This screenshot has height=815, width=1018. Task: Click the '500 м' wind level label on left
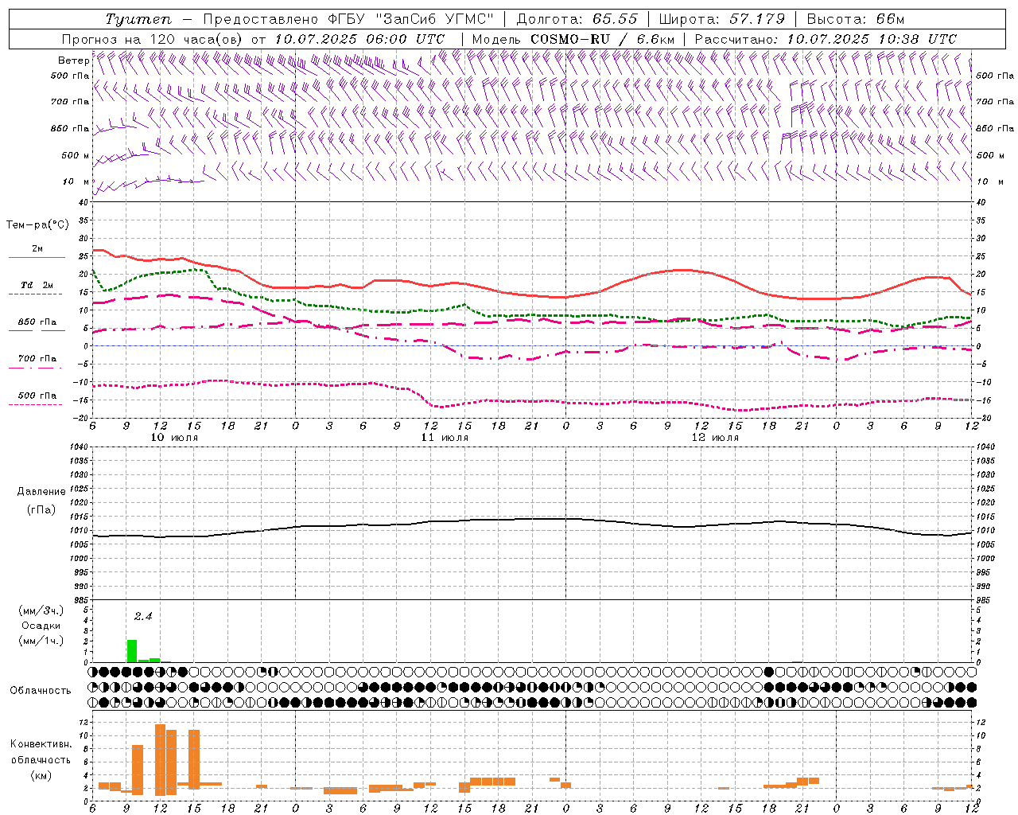pyautogui.click(x=76, y=155)
